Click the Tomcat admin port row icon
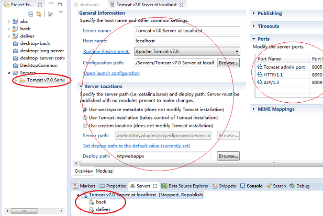This screenshot has height=216, width=323. pyautogui.click(x=260, y=67)
